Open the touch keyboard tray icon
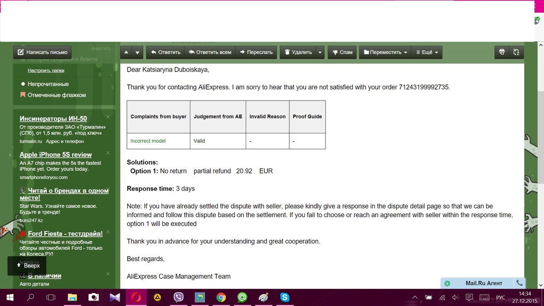The height and width of the screenshot is (306, 544). (485, 297)
